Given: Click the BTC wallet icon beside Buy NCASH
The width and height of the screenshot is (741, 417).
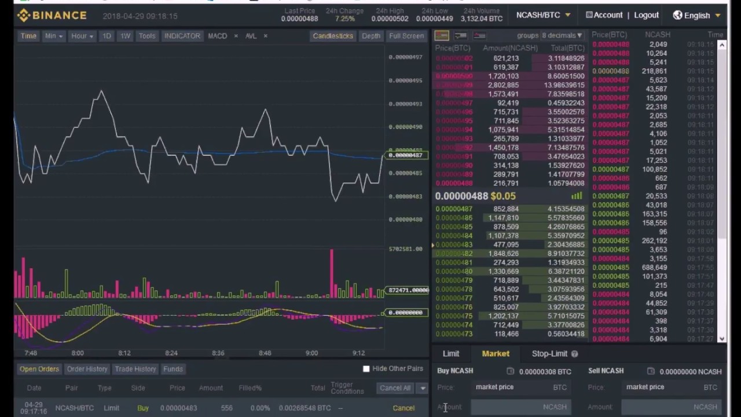Looking at the screenshot, I should (510, 371).
